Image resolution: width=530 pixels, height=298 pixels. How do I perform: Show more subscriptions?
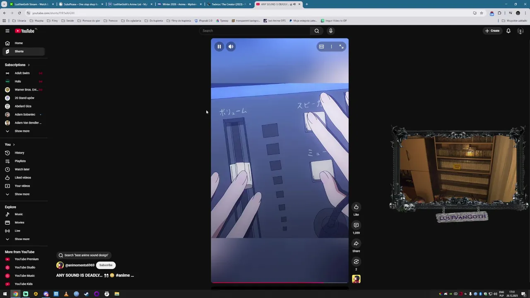click(23, 131)
